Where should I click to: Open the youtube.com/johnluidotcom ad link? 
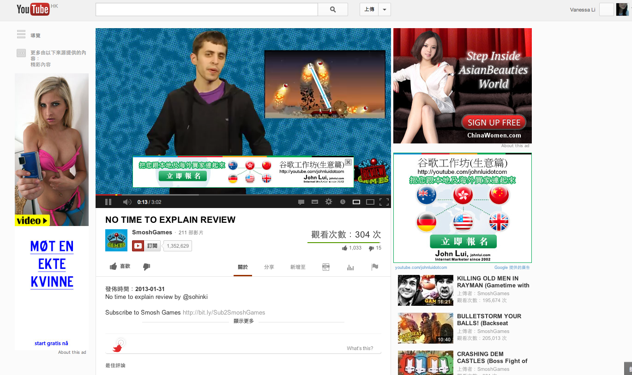point(421,268)
